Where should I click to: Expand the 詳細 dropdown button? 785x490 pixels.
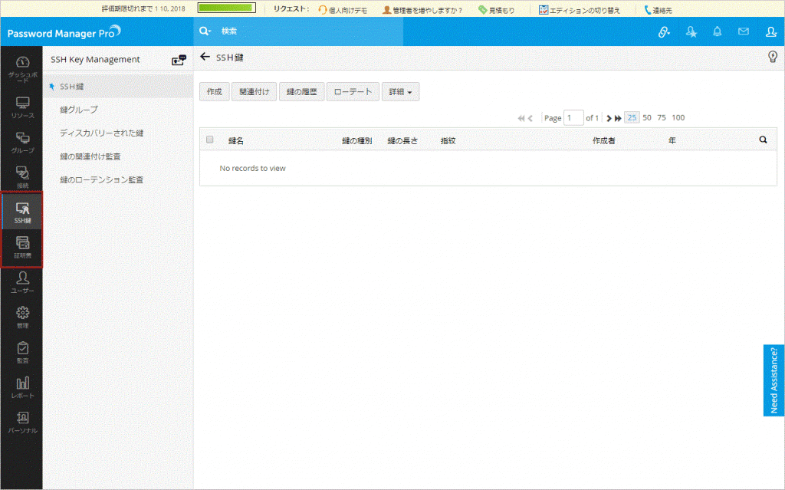[x=400, y=92]
